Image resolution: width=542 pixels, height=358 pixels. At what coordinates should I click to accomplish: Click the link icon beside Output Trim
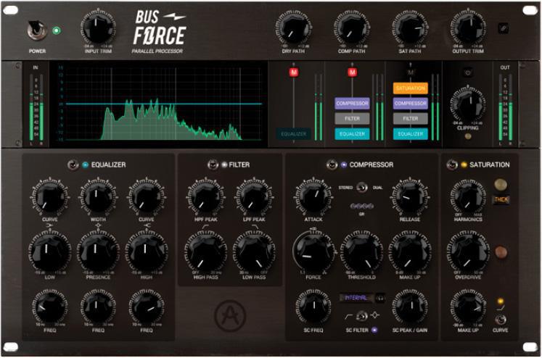click(504, 28)
